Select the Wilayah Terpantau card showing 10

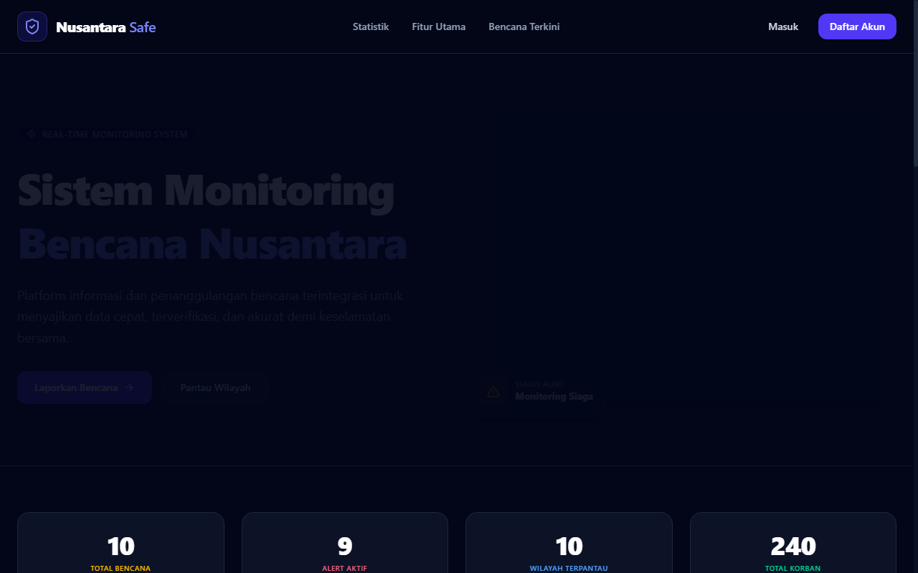point(569,543)
